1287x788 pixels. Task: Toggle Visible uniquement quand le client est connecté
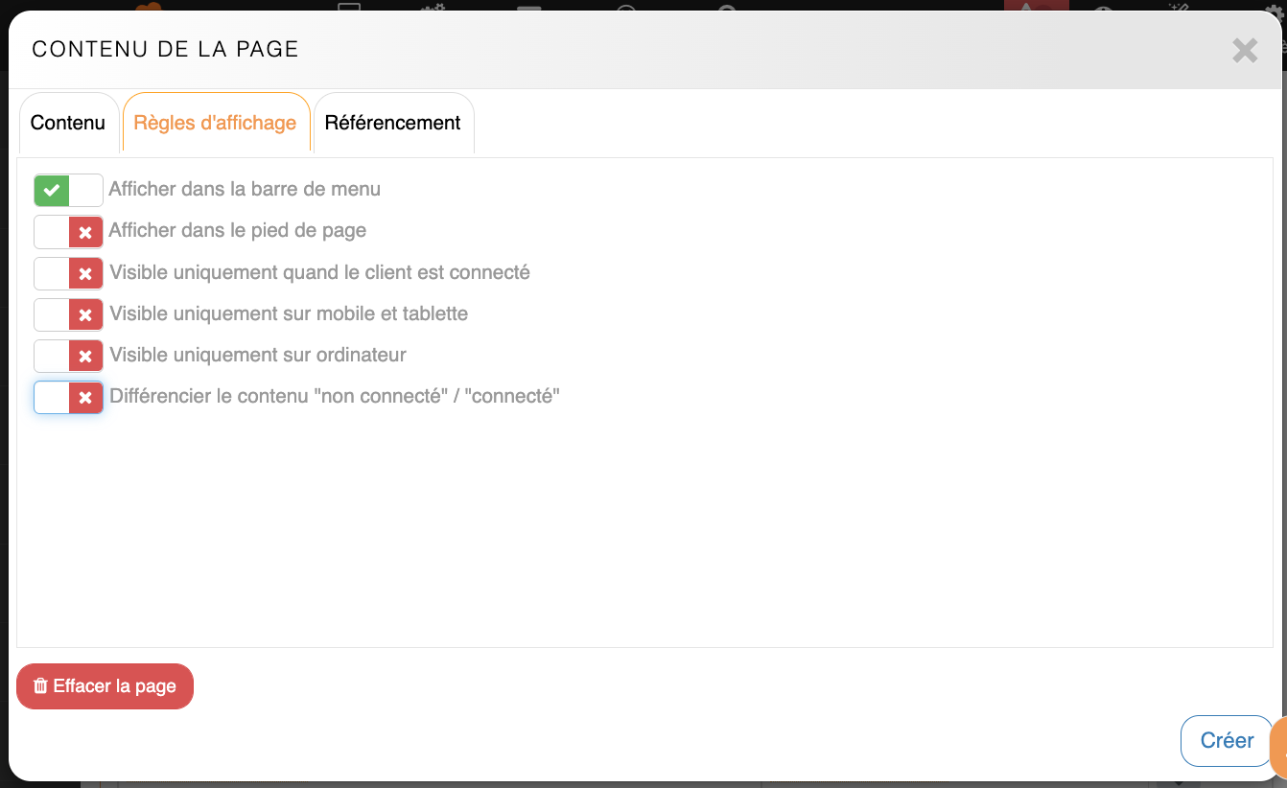click(x=68, y=273)
